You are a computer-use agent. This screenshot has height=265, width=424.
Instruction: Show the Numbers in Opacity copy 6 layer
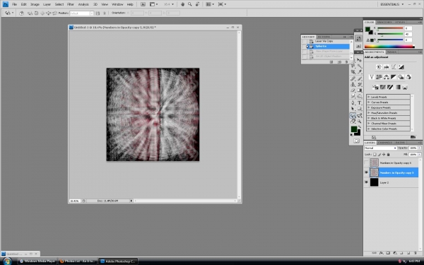(366, 163)
